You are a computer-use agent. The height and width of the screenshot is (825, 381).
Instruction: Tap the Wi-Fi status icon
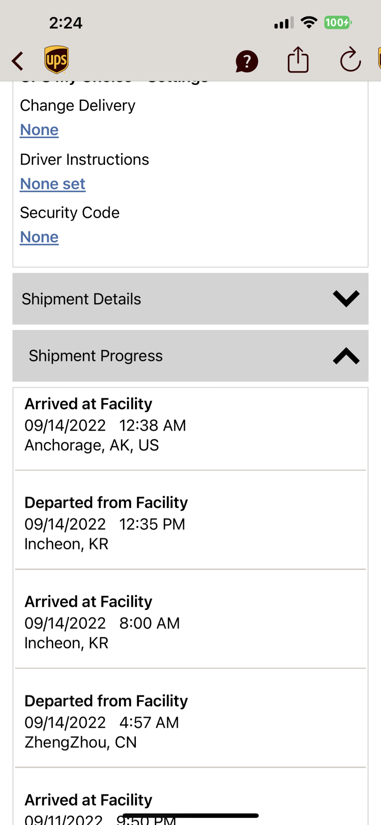pyautogui.click(x=309, y=22)
